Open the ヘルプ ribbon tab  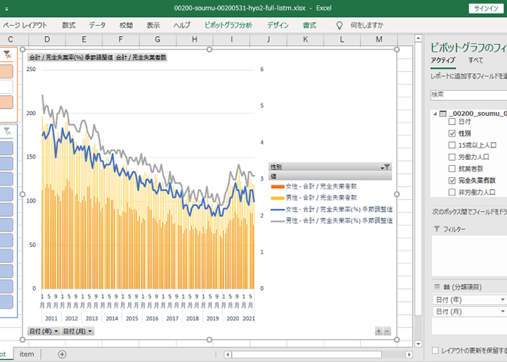coord(182,25)
